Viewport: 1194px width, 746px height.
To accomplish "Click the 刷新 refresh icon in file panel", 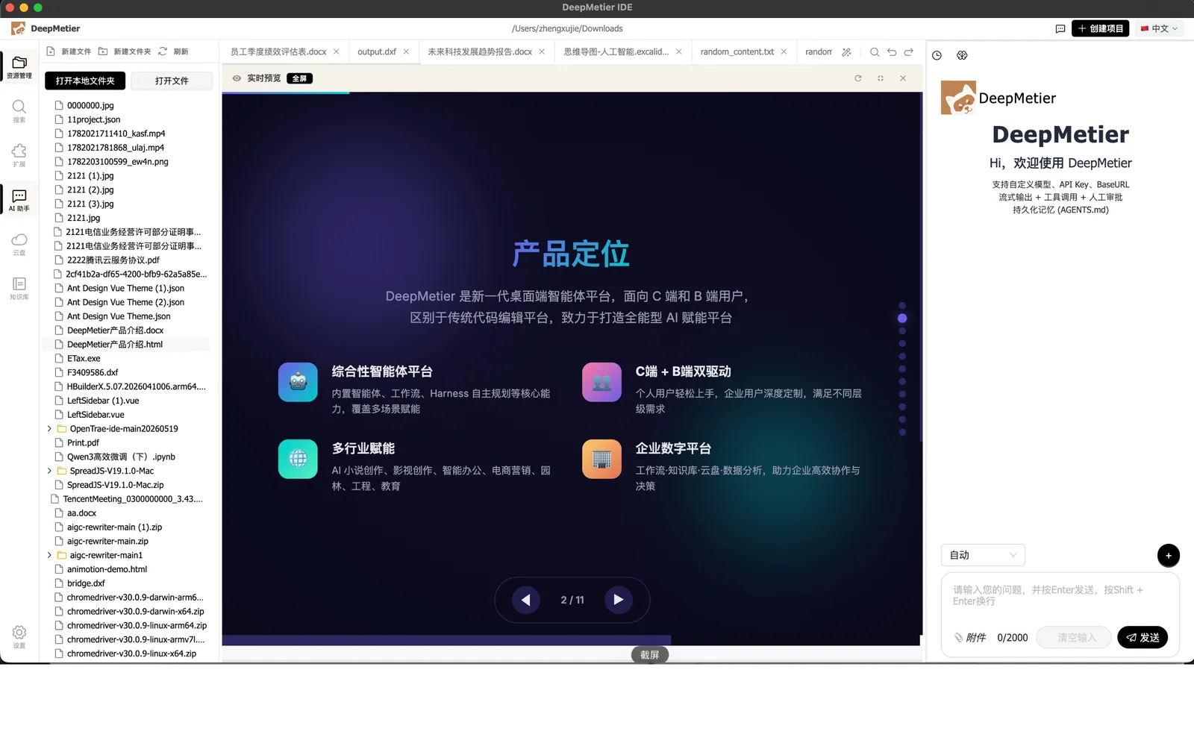I will 163,51.
